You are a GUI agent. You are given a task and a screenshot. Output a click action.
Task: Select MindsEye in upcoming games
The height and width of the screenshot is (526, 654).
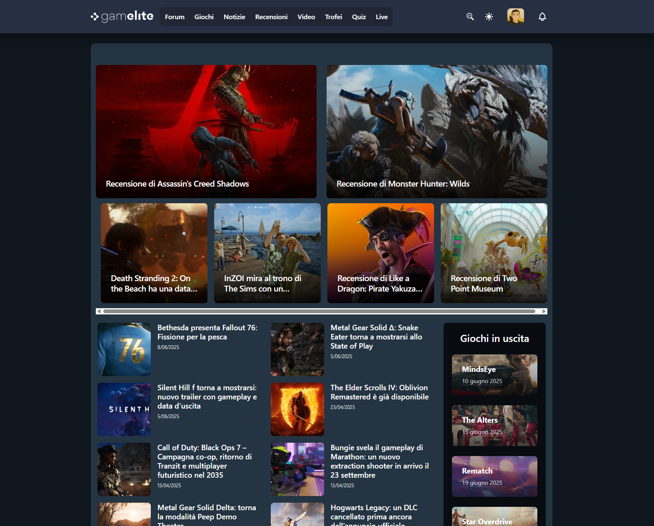pos(494,374)
